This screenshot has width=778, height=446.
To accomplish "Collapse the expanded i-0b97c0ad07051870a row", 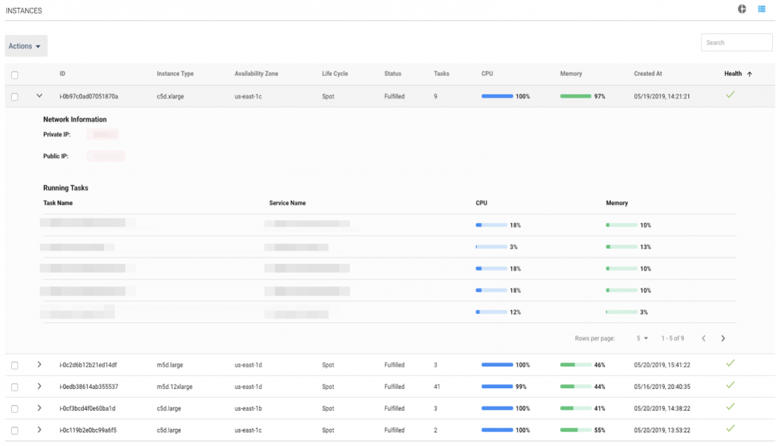I will click(40, 96).
